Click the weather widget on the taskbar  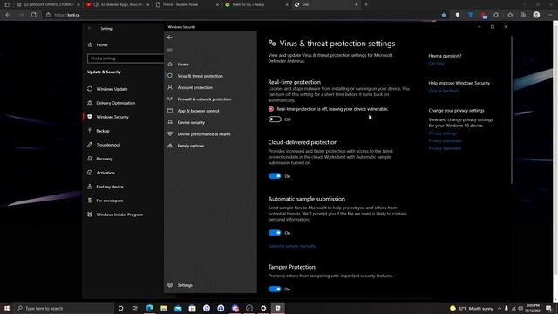click(x=472, y=308)
